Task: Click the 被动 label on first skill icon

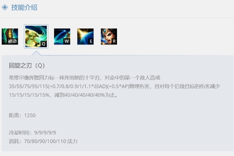Action: (12, 41)
